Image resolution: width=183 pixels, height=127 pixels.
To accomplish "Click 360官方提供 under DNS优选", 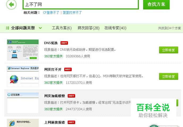I will [x=53, y=56].
